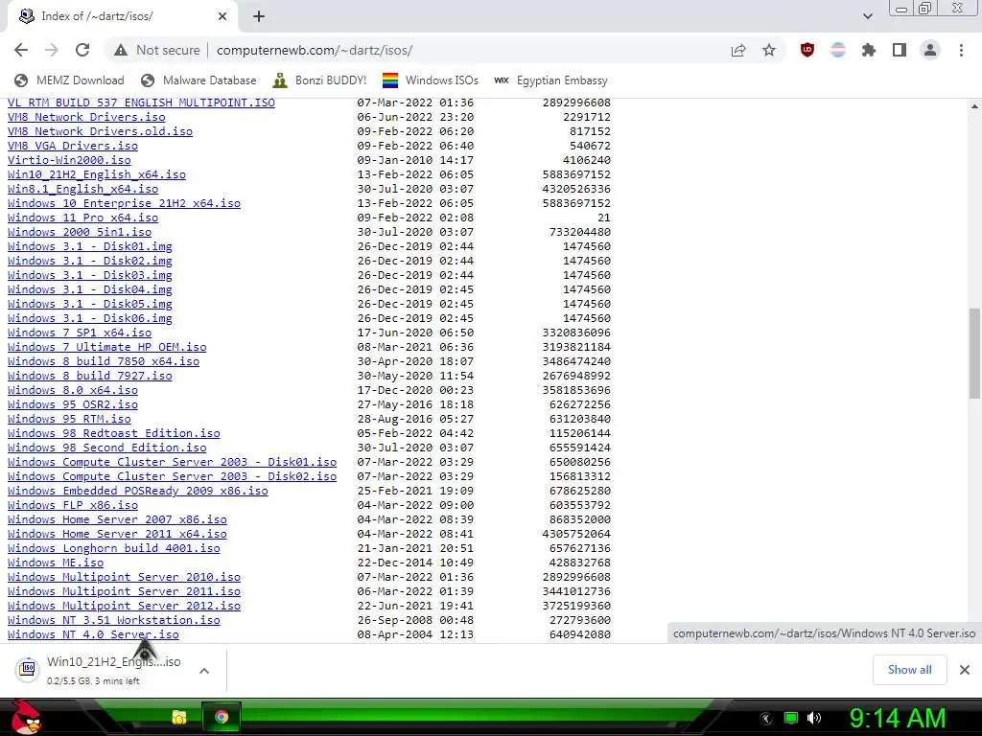This screenshot has height=736, width=982.
Task: Open the file explorer taskbar icon
Action: [179, 717]
